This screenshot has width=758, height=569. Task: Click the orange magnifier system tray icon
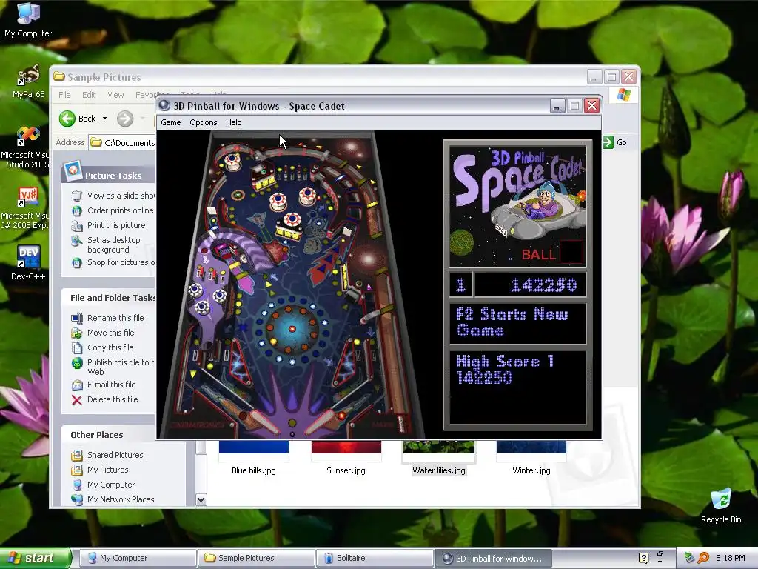coord(703,558)
